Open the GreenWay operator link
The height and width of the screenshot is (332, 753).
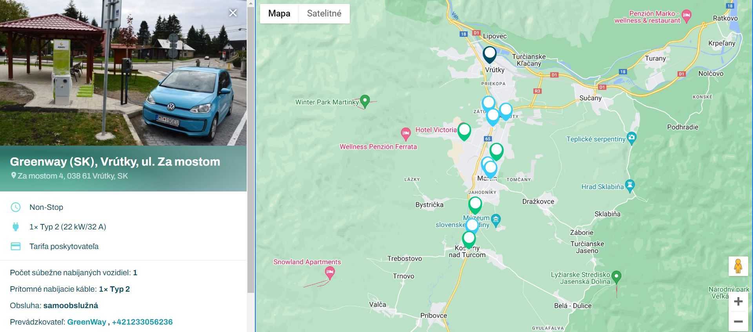pos(86,322)
